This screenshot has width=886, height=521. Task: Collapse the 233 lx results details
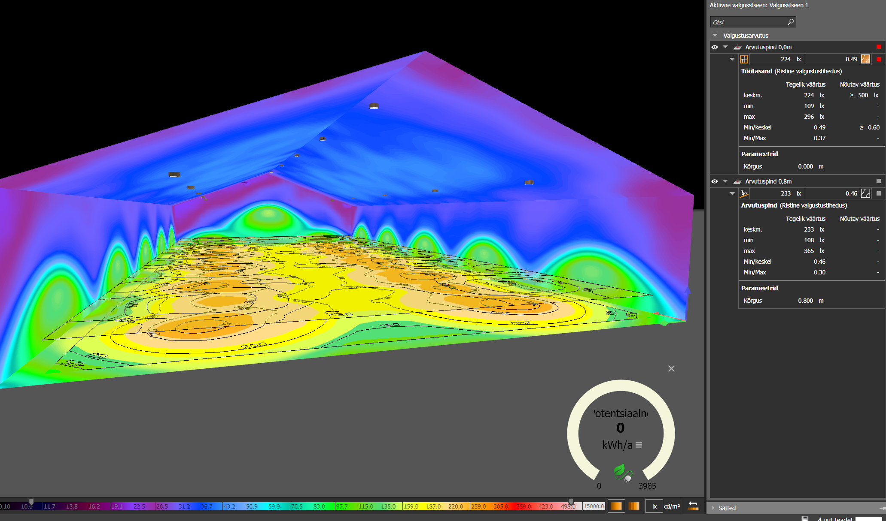point(732,193)
